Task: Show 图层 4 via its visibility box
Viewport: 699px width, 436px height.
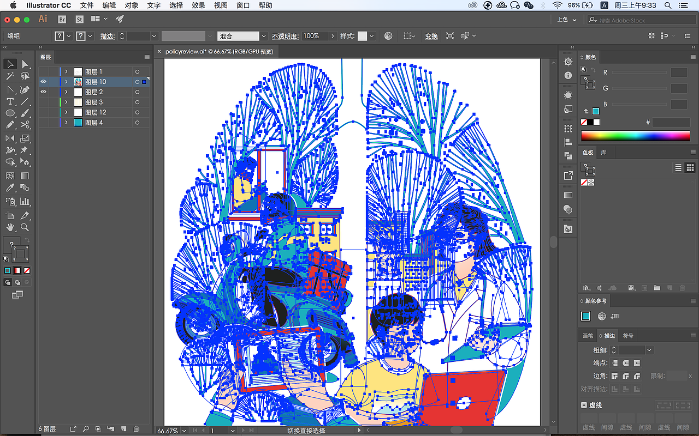Action: pyautogui.click(x=43, y=123)
